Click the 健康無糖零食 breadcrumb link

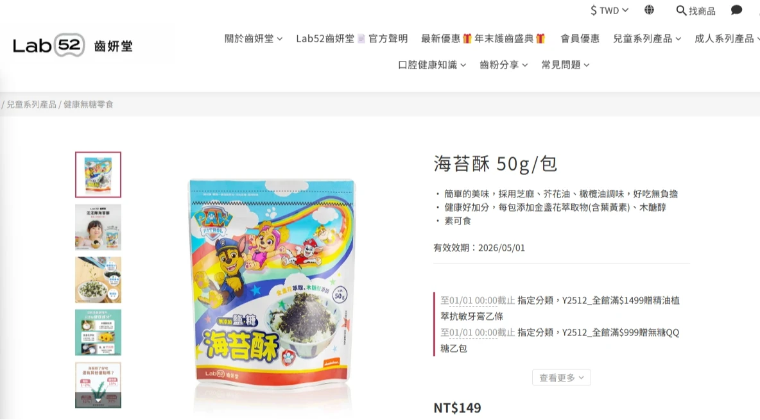(88, 104)
